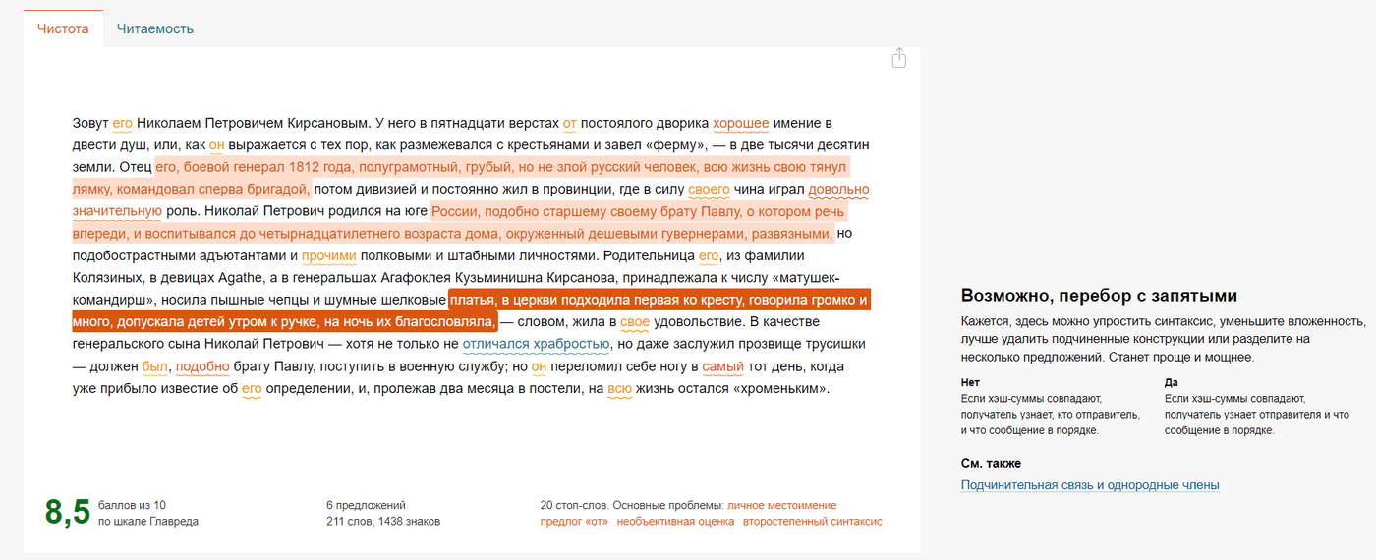Click the Да example heading

pos(1172,382)
